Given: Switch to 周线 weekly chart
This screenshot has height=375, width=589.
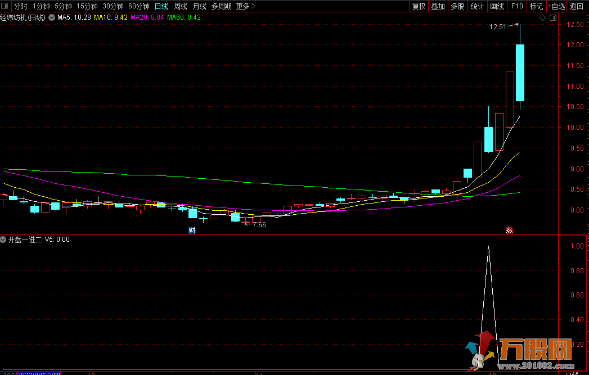Looking at the screenshot, I should (181, 6).
